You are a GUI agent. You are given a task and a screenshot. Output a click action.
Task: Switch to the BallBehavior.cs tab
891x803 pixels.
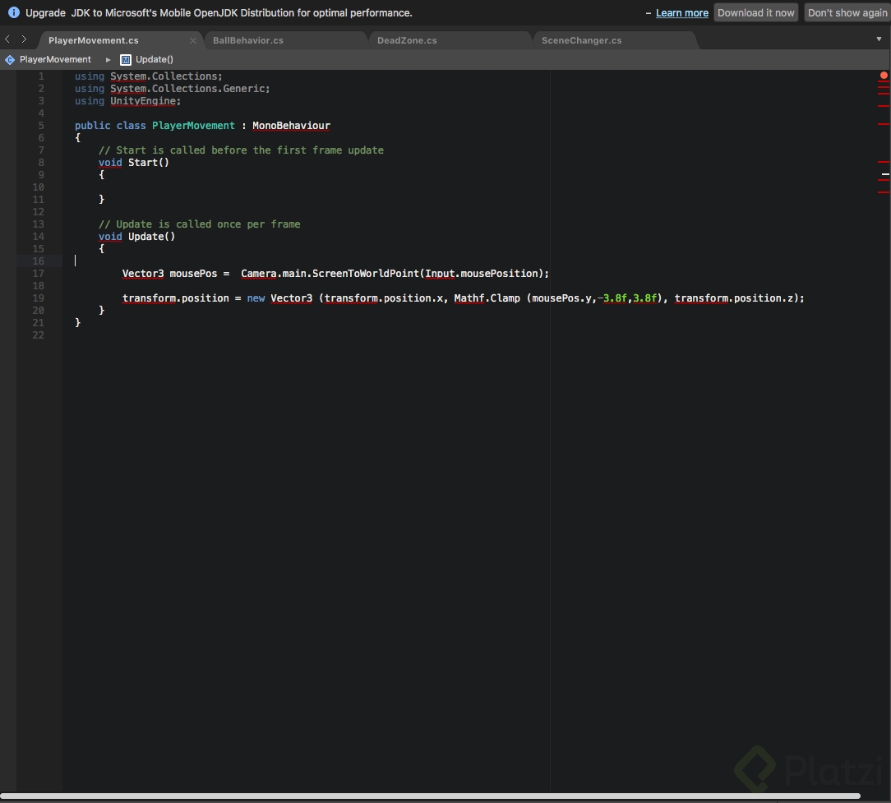click(247, 40)
